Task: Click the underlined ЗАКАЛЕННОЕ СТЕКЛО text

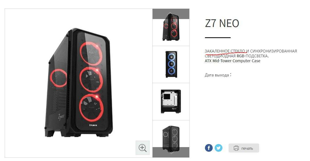Action: click(225, 51)
